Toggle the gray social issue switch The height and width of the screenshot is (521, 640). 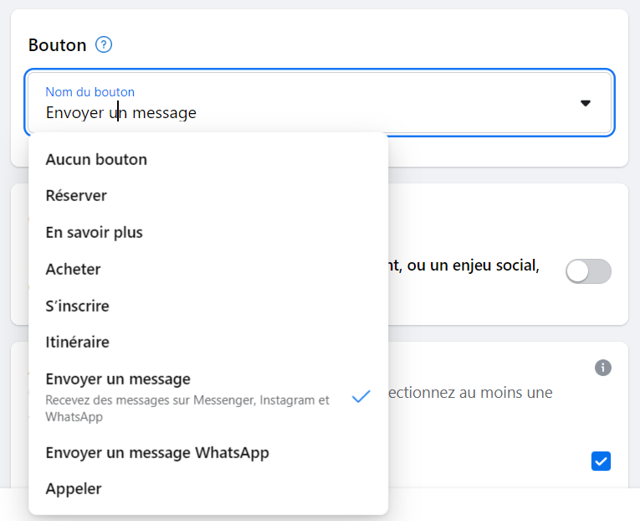point(588,271)
